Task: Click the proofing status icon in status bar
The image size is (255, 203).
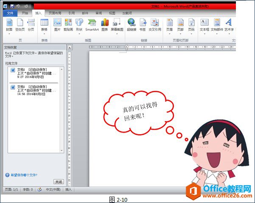Action: 39,189
